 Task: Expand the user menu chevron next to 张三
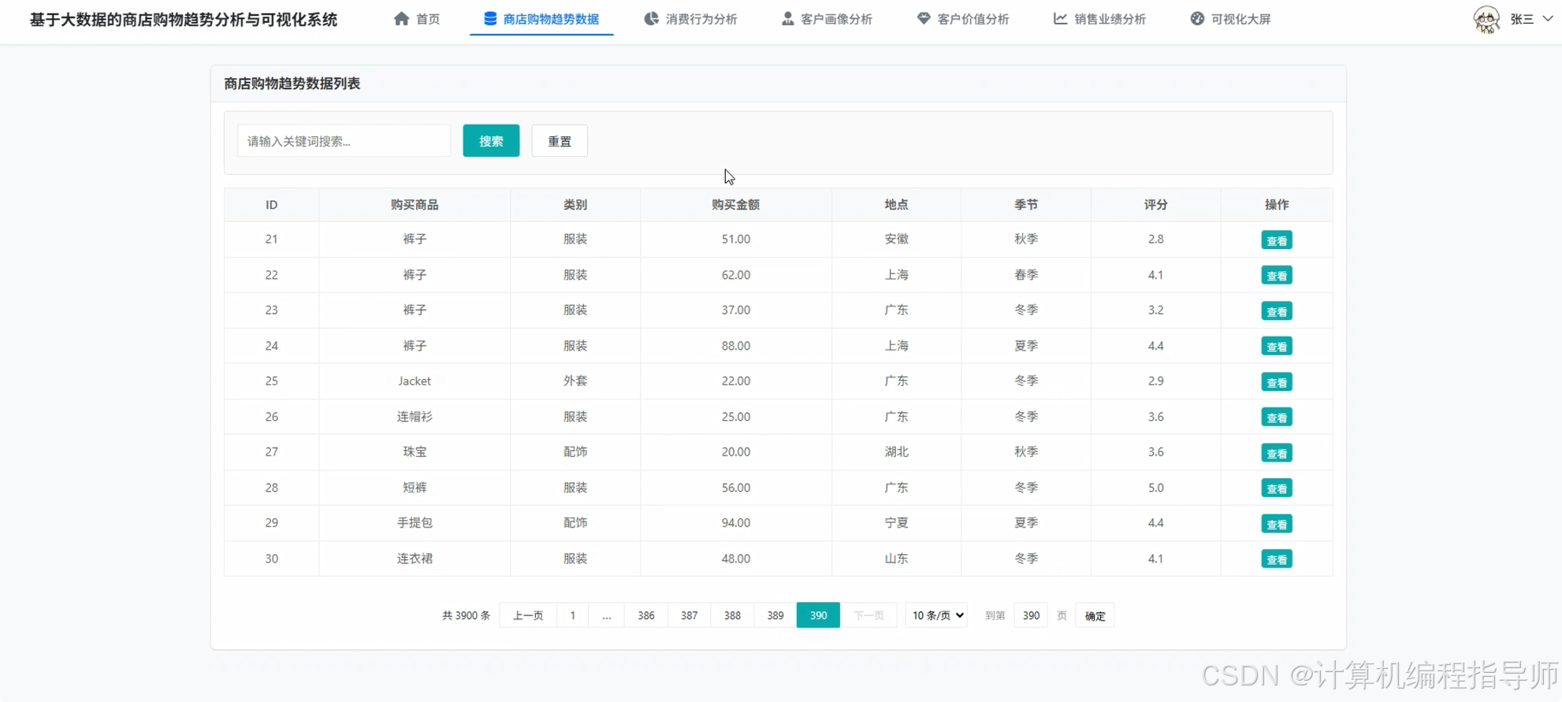tap(1547, 19)
